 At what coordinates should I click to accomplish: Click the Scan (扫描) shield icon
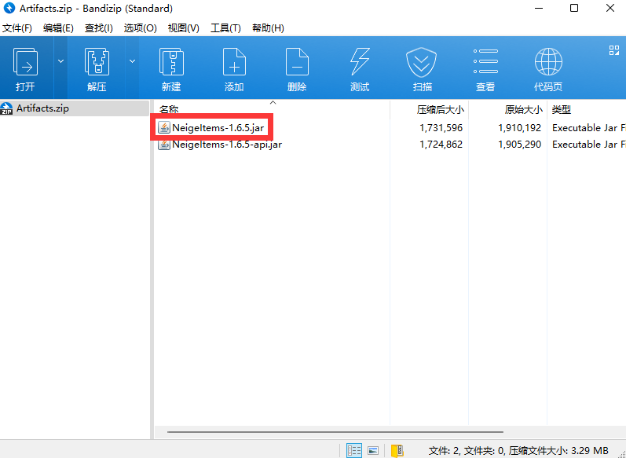[x=422, y=62]
